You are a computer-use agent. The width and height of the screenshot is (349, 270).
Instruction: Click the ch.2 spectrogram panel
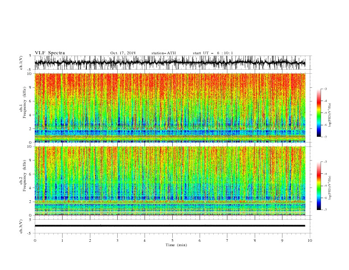pos(170,181)
